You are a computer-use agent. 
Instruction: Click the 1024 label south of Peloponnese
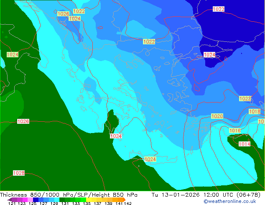pyautogui.click(x=116, y=136)
